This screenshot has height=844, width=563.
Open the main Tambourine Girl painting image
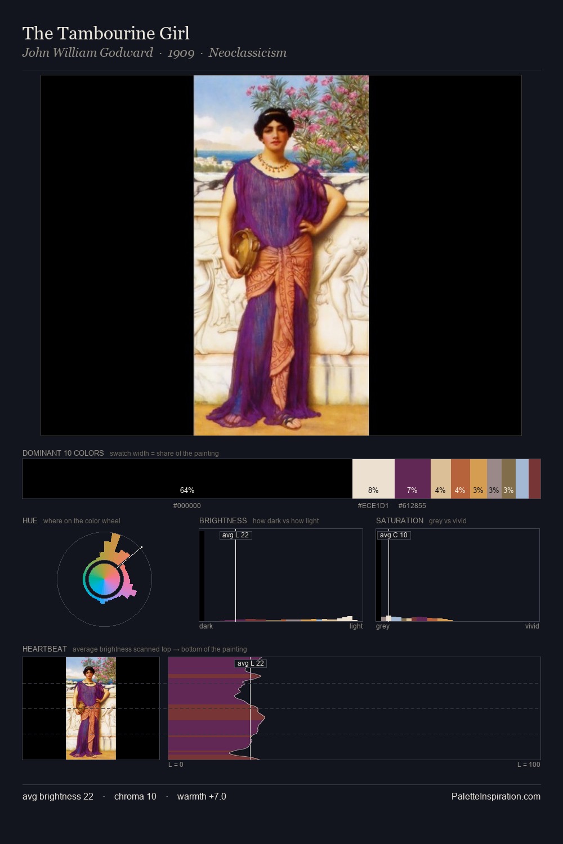click(x=281, y=255)
